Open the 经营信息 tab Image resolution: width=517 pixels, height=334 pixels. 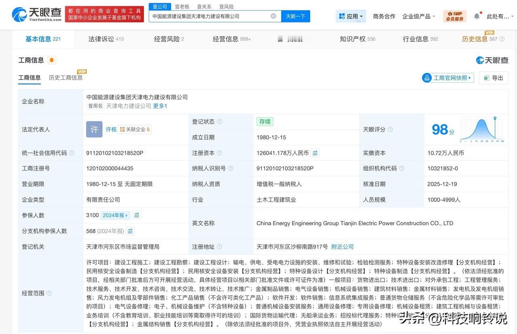[x=232, y=39]
